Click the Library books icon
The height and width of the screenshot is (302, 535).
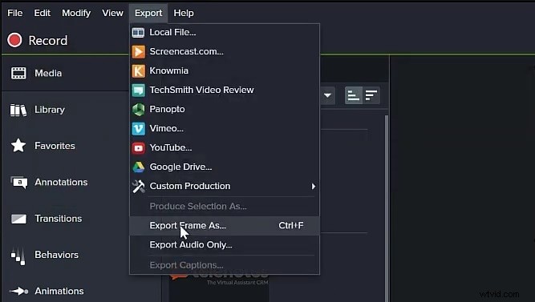tap(18, 110)
